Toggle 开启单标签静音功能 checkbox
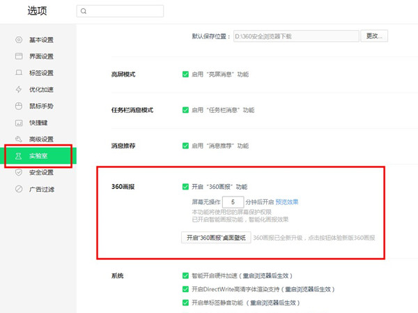Screen dimensions: 418x313 click(185, 303)
